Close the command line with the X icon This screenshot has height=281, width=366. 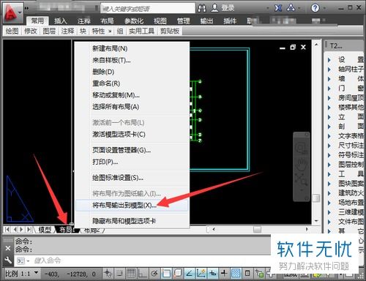pyautogui.click(x=8, y=248)
